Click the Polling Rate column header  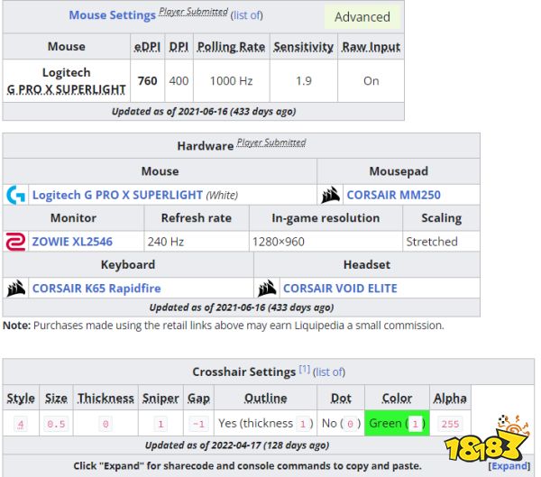[x=231, y=47]
